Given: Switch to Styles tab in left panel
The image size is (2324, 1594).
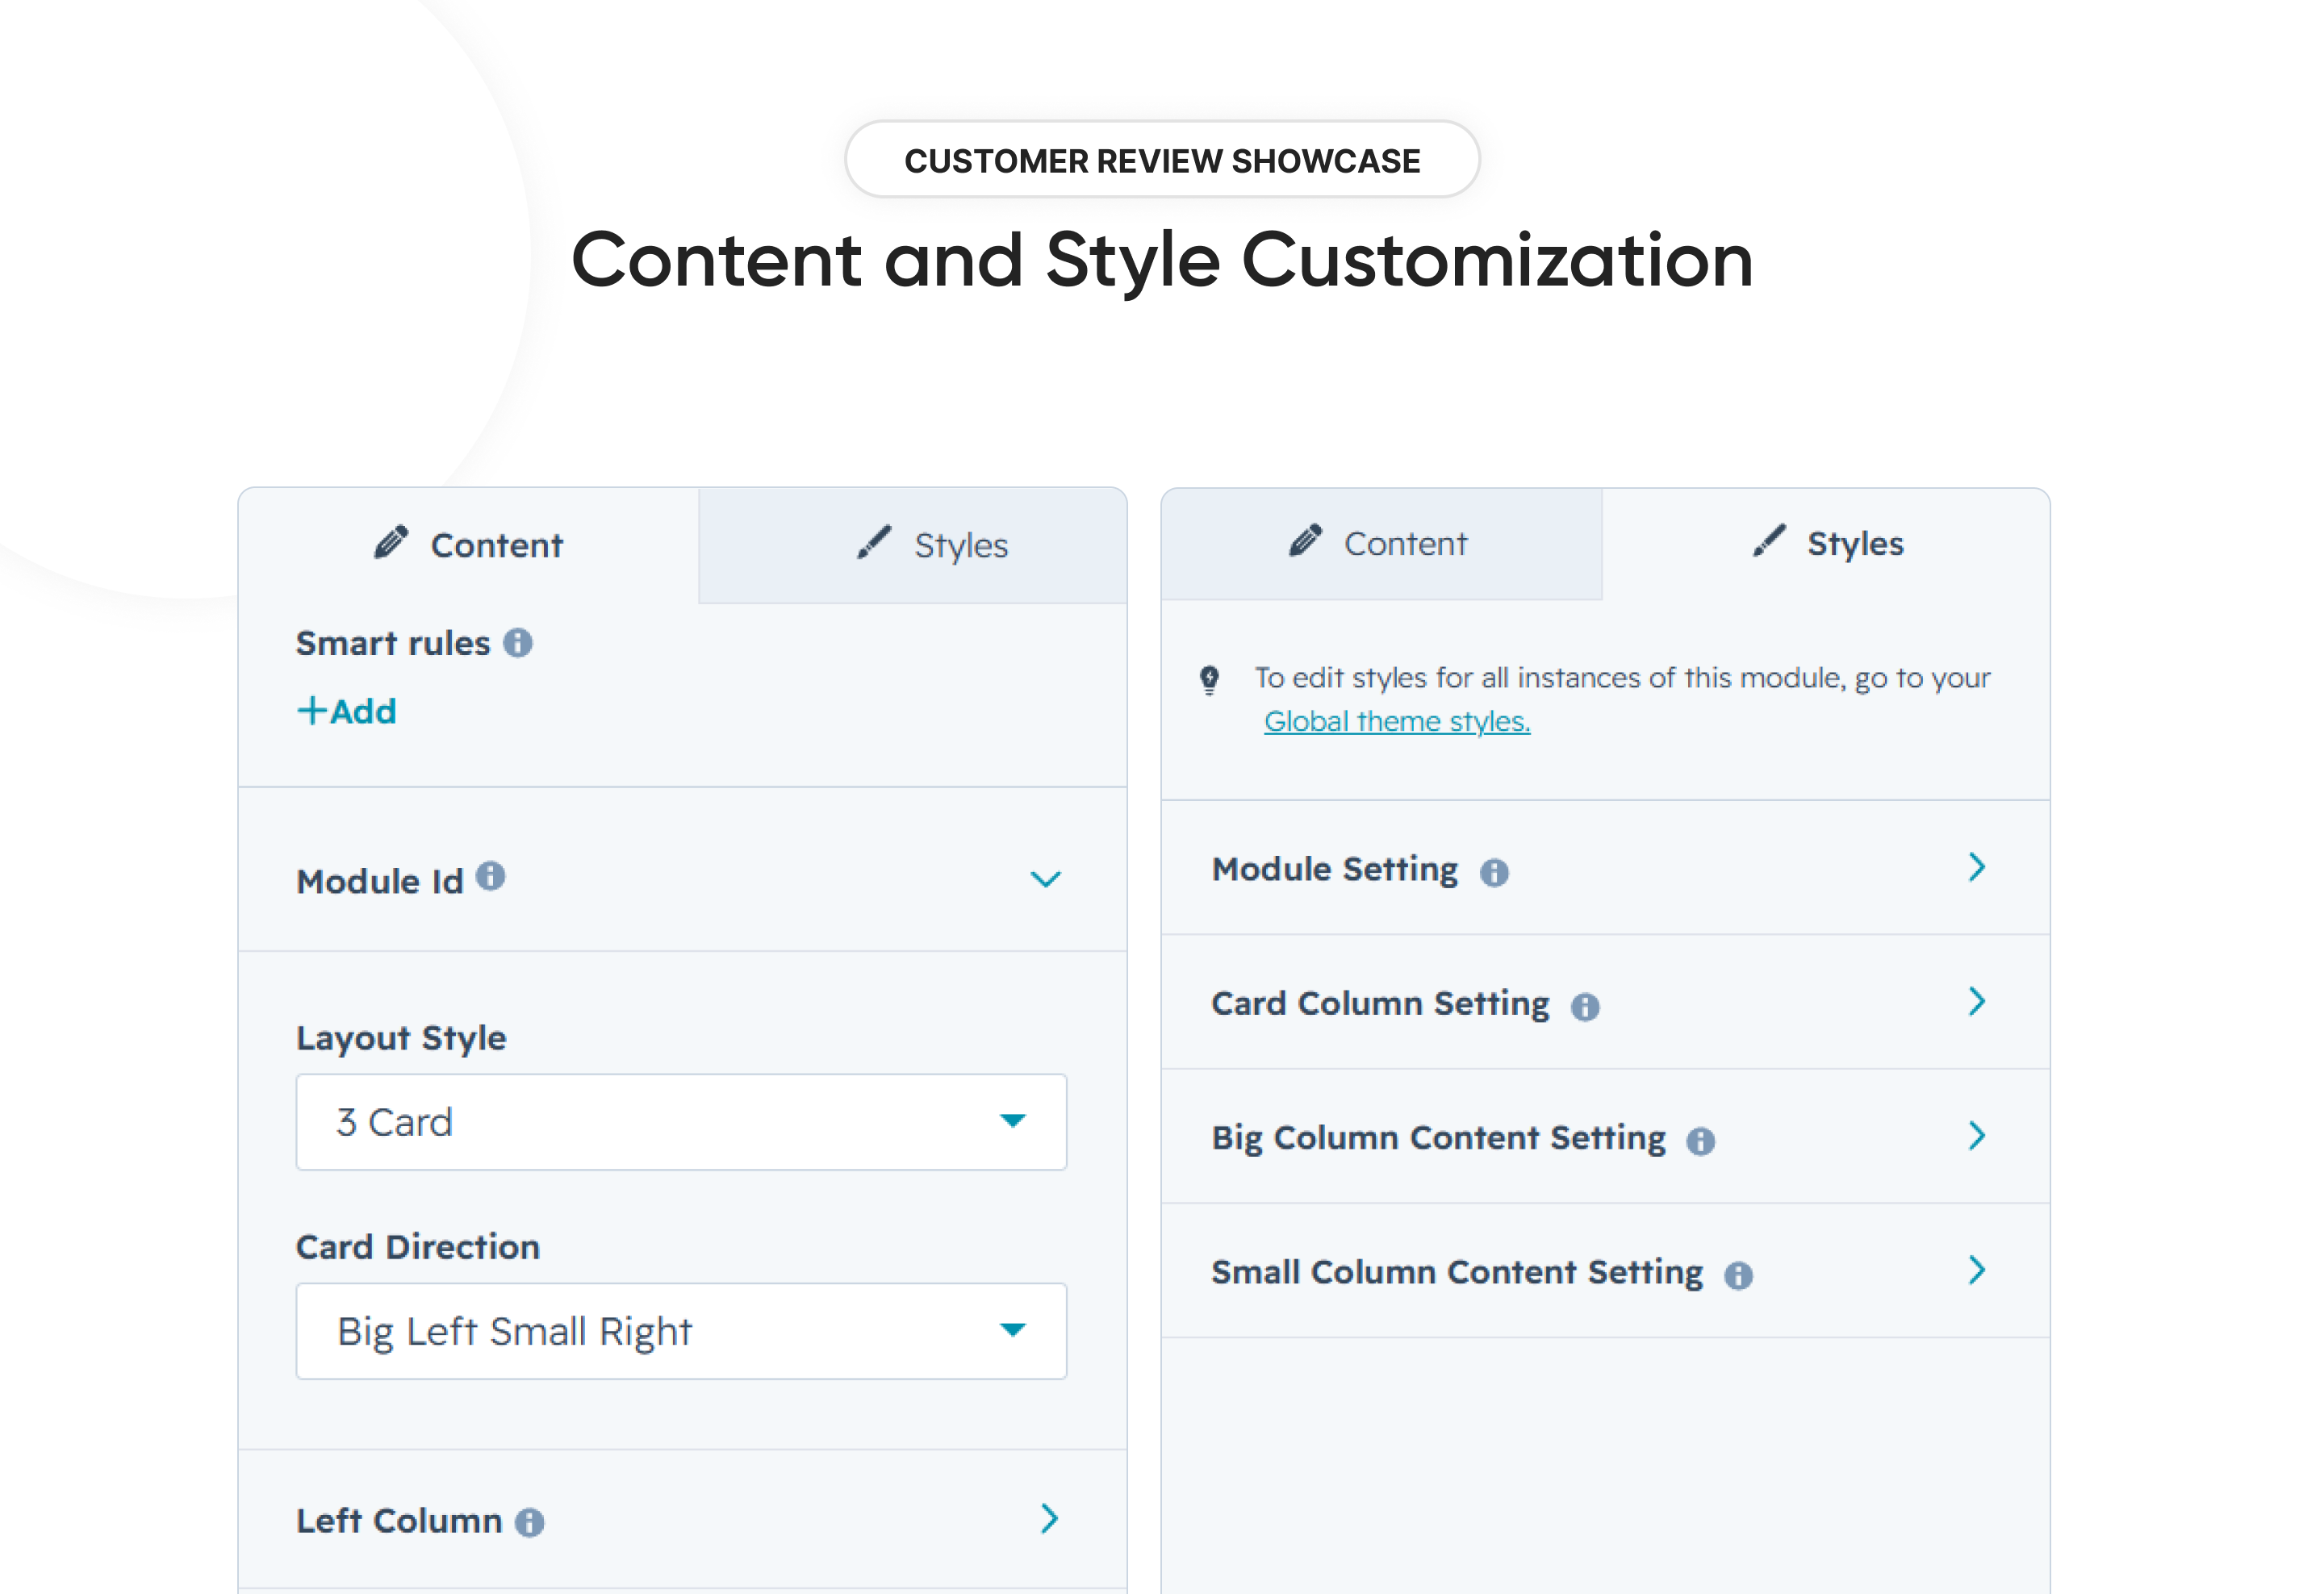Looking at the screenshot, I should click(x=913, y=545).
